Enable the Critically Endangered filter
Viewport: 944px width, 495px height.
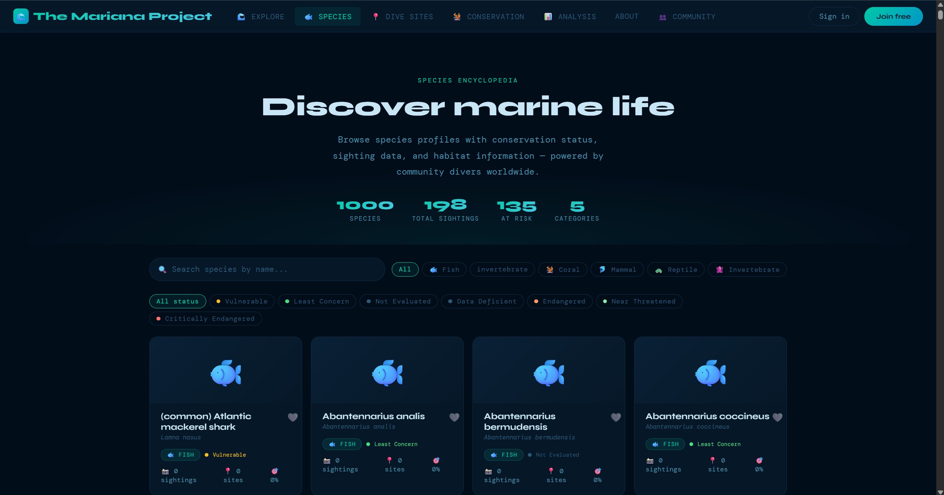pyautogui.click(x=205, y=318)
